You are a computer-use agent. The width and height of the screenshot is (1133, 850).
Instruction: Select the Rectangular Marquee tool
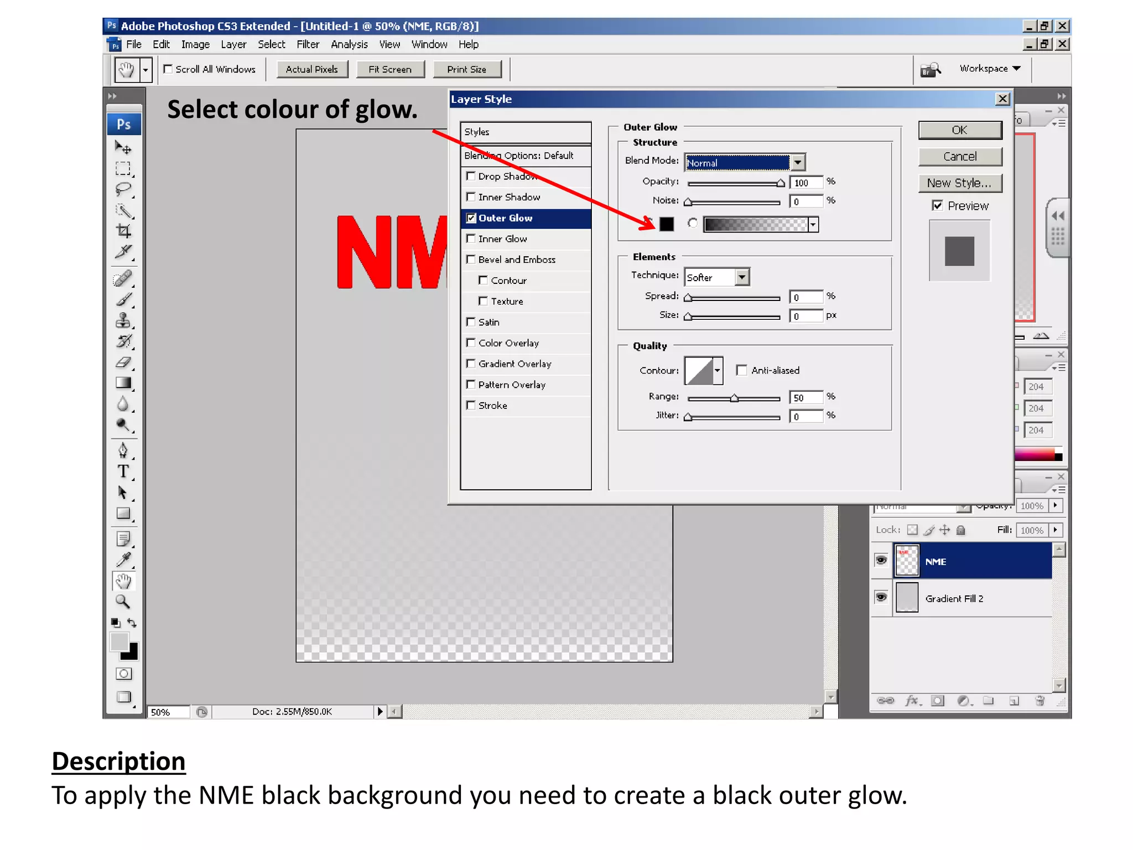[123, 169]
